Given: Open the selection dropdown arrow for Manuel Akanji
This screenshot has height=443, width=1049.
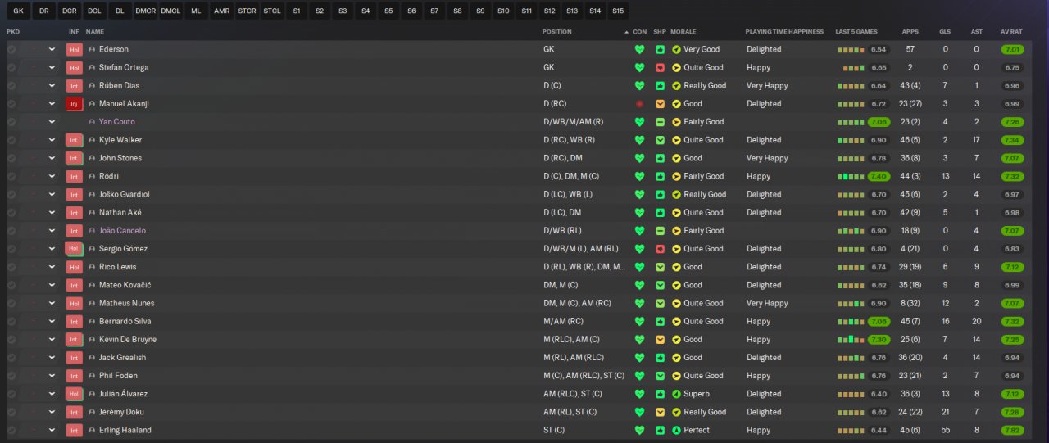Looking at the screenshot, I should pos(52,104).
